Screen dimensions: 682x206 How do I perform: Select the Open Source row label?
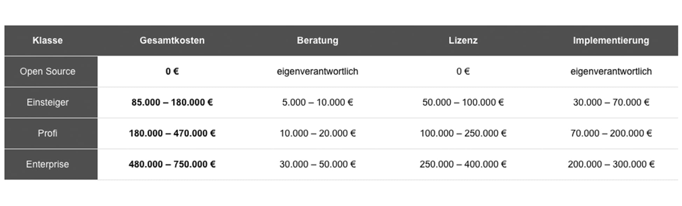coord(48,71)
